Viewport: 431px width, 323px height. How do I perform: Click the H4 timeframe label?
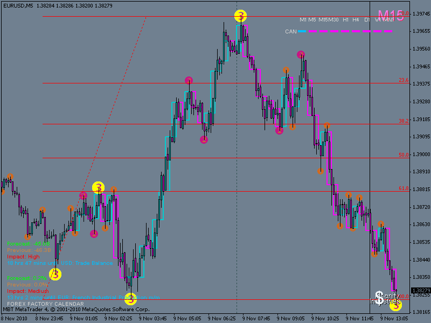[356, 20]
